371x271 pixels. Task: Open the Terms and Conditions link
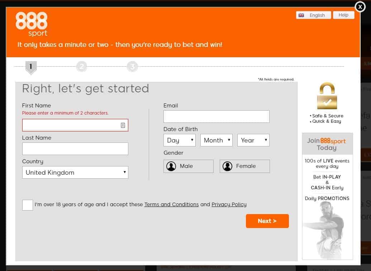[172, 204]
